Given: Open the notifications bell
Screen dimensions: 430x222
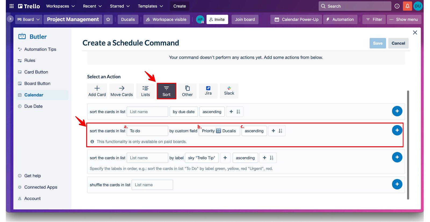Looking at the screenshot, I should (x=407, y=6).
